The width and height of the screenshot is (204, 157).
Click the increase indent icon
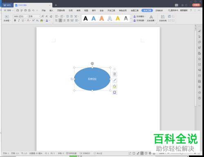point(71,16)
